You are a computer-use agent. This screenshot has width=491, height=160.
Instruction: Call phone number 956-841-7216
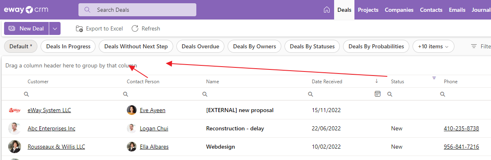coord(461,147)
